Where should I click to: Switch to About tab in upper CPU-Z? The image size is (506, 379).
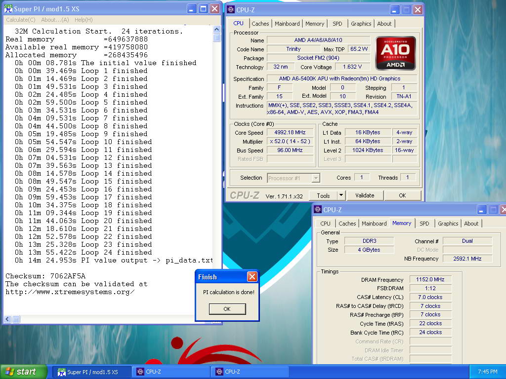(x=384, y=24)
